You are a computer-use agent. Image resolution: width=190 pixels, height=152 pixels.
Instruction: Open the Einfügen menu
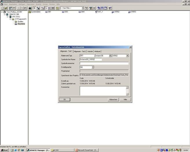(22, 4)
